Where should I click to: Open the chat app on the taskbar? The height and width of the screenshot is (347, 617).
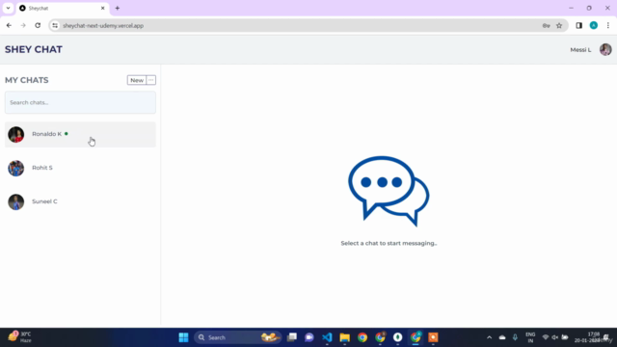tap(309, 337)
